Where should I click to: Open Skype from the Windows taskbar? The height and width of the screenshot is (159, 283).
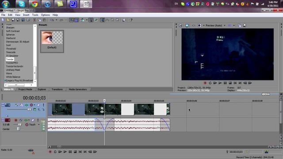(x=22, y=4)
